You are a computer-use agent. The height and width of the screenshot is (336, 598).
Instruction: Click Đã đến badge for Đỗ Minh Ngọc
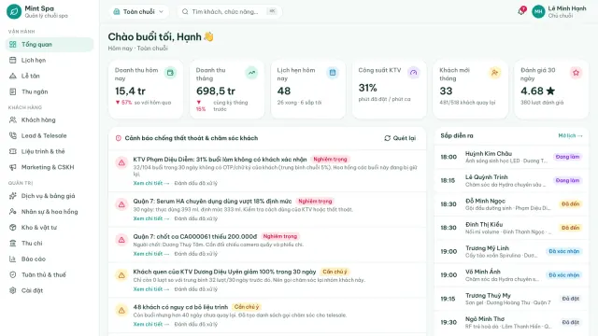(571, 204)
